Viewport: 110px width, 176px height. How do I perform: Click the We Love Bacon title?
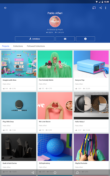coord(45,122)
